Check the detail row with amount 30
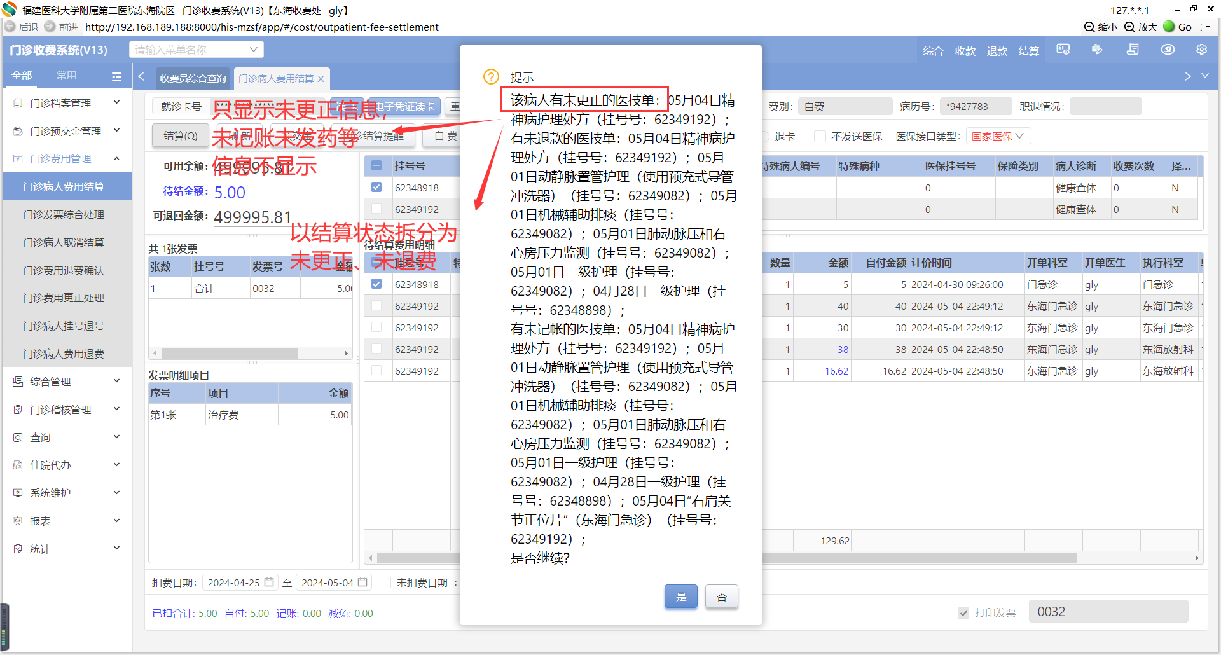Image resolution: width=1221 pixels, height=655 pixels. click(x=376, y=327)
